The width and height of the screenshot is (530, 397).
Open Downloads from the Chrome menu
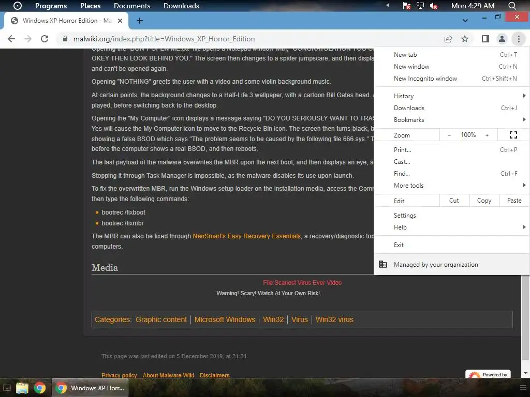coord(452,108)
